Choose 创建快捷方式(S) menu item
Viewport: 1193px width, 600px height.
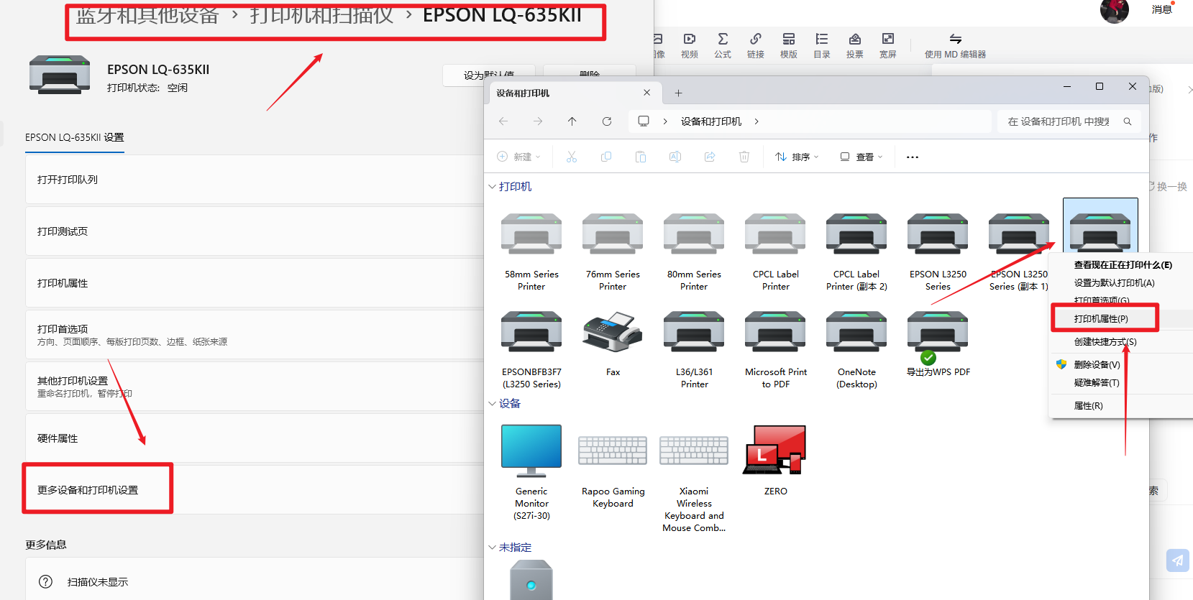(x=1123, y=342)
